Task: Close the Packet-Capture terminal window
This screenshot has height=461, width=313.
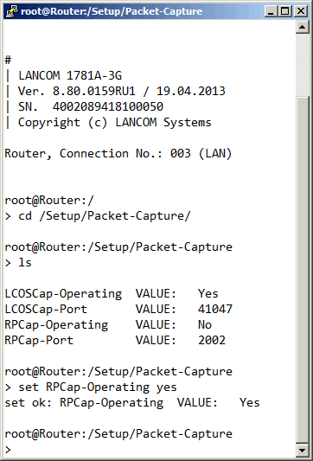Action: pyautogui.click(x=301, y=11)
